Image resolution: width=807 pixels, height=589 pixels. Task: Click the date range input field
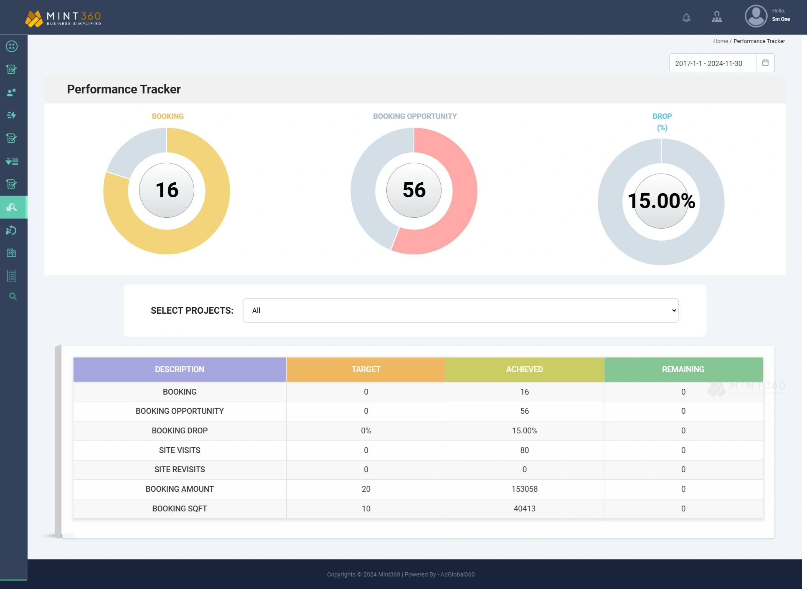pyautogui.click(x=713, y=63)
